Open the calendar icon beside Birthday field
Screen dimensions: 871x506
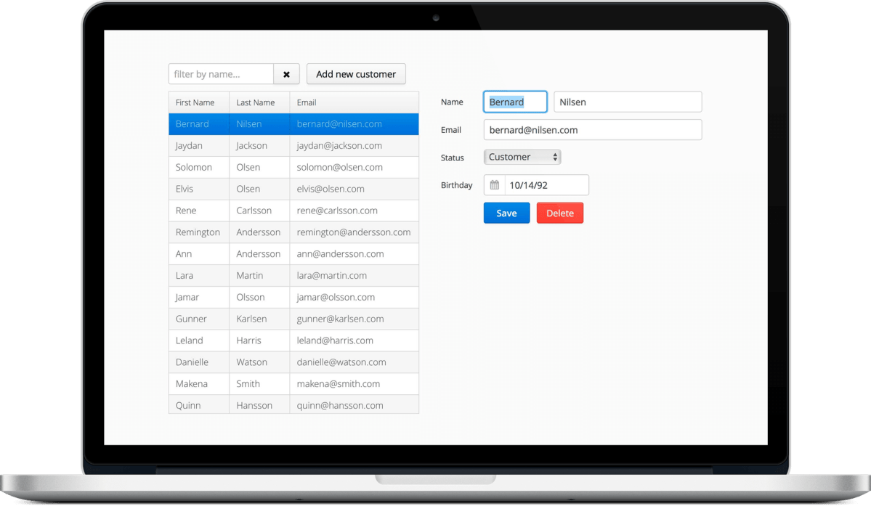click(x=493, y=184)
